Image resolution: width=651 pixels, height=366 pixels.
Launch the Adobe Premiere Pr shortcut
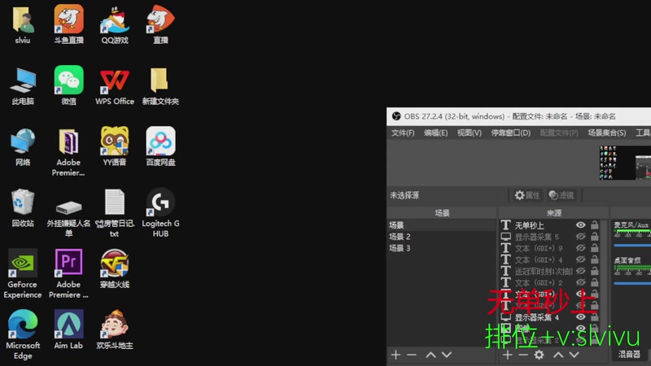(68, 273)
